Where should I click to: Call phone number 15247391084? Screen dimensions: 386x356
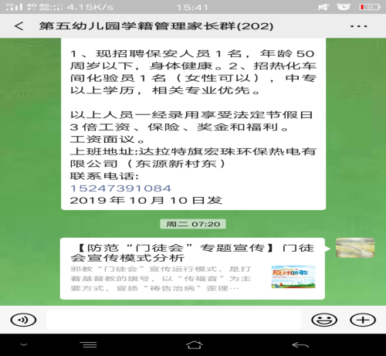[120, 188]
